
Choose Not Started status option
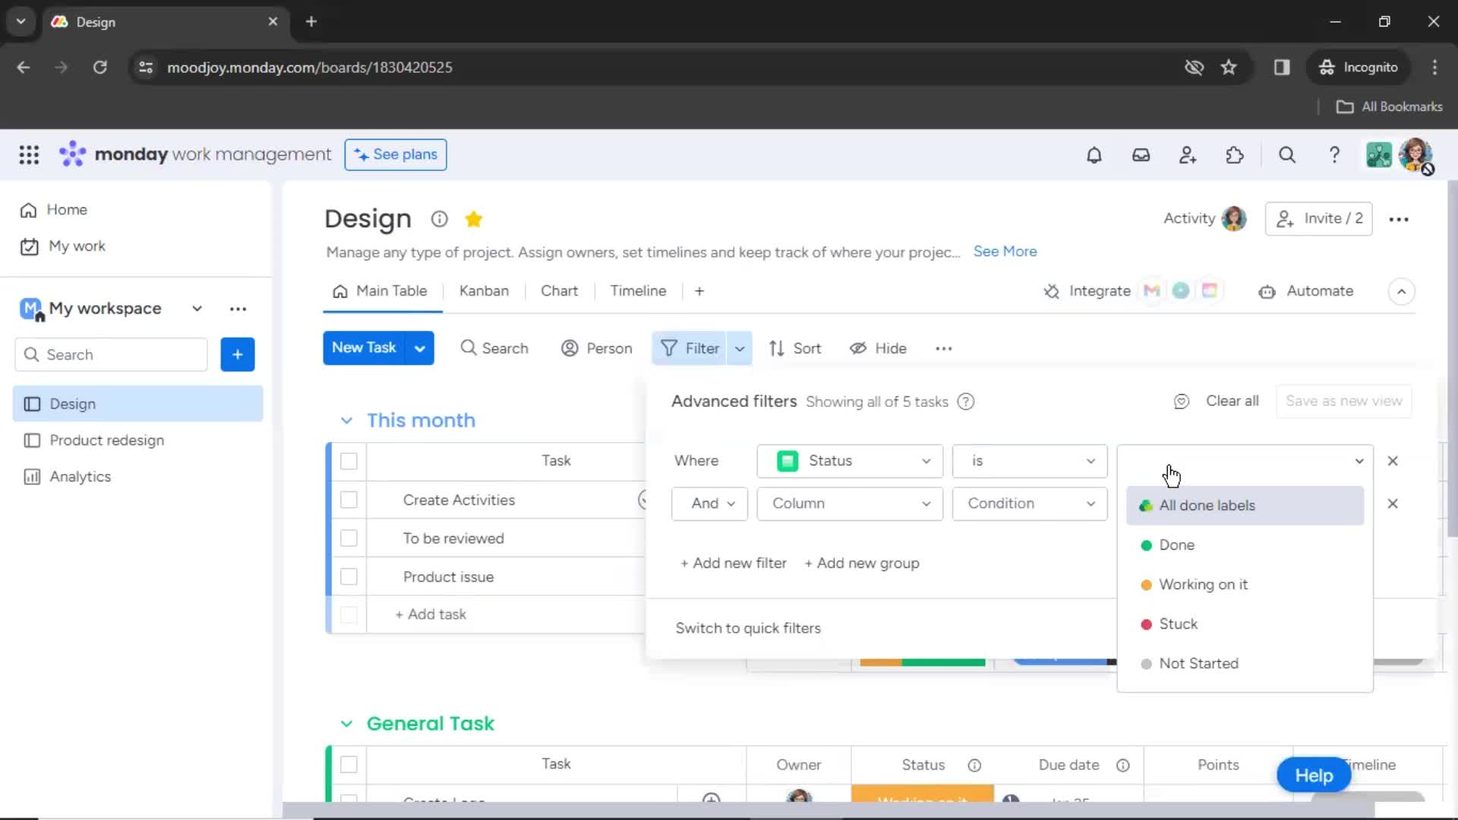(1245, 664)
